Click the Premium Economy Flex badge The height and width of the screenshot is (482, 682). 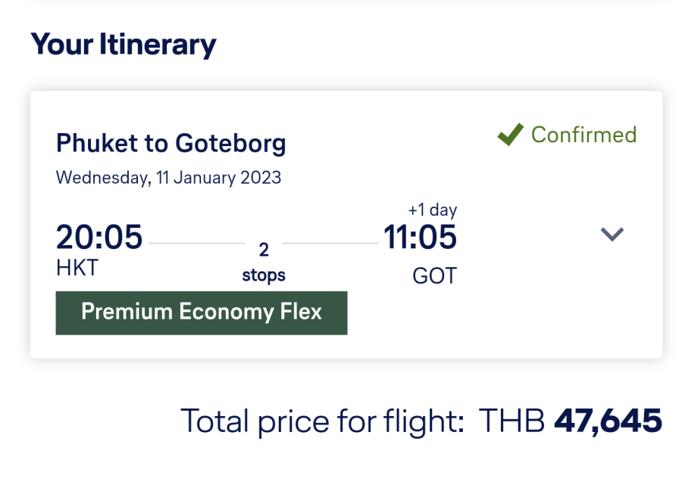pos(202,312)
